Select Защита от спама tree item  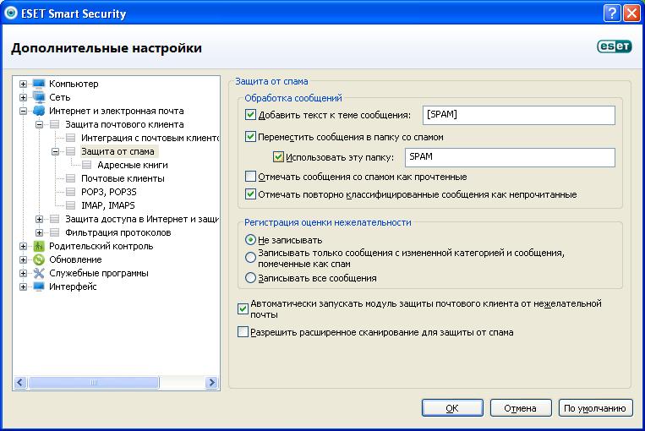click(118, 151)
